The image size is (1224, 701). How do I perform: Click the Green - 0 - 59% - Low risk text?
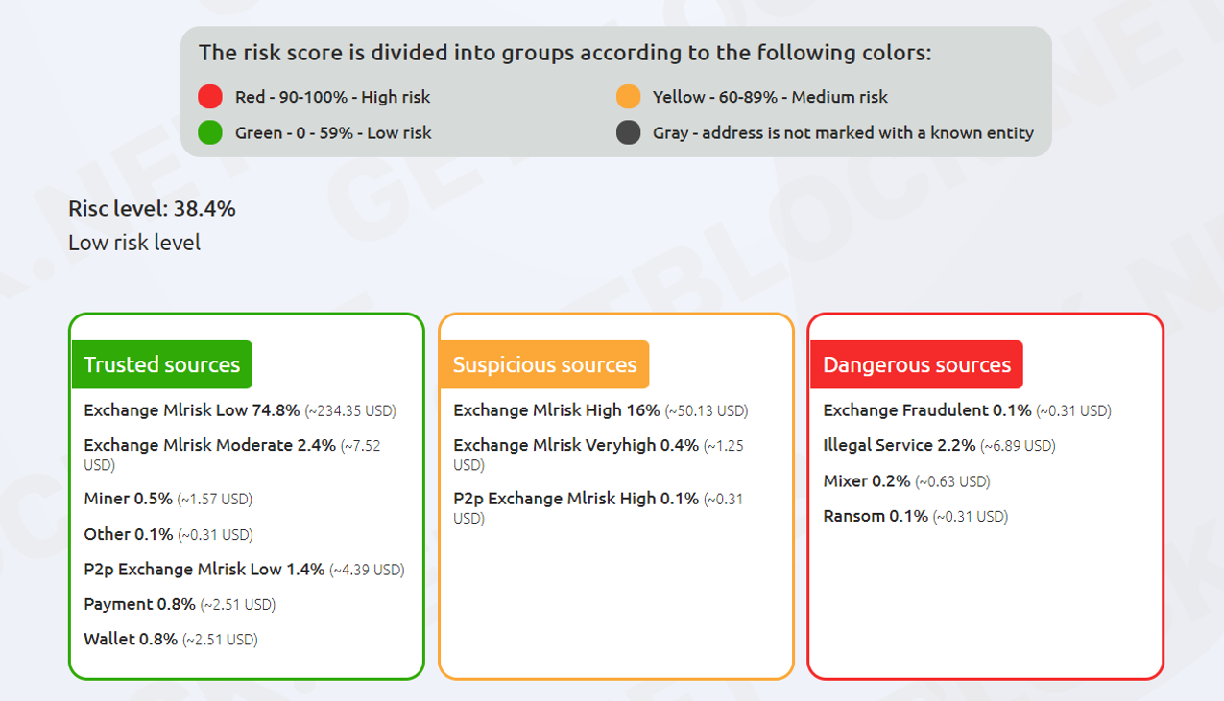click(333, 133)
